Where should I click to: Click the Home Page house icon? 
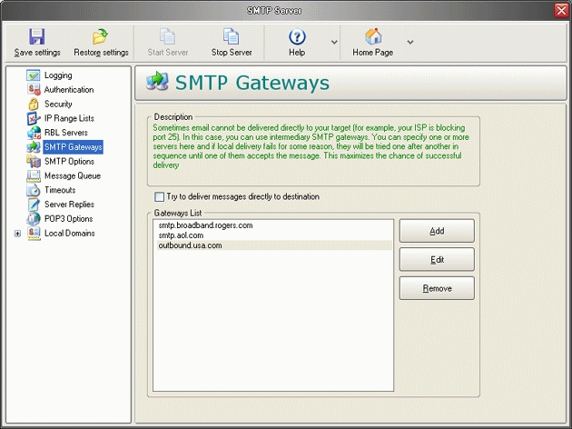372,36
